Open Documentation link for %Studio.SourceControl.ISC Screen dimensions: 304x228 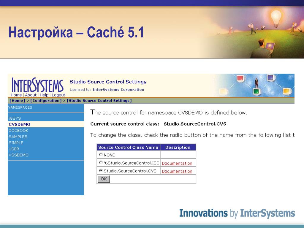pos(177,163)
